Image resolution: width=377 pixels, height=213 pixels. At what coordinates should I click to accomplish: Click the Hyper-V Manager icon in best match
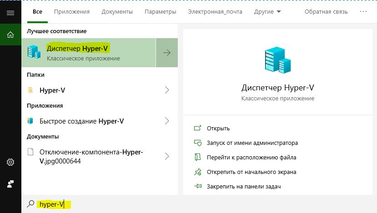34,52
